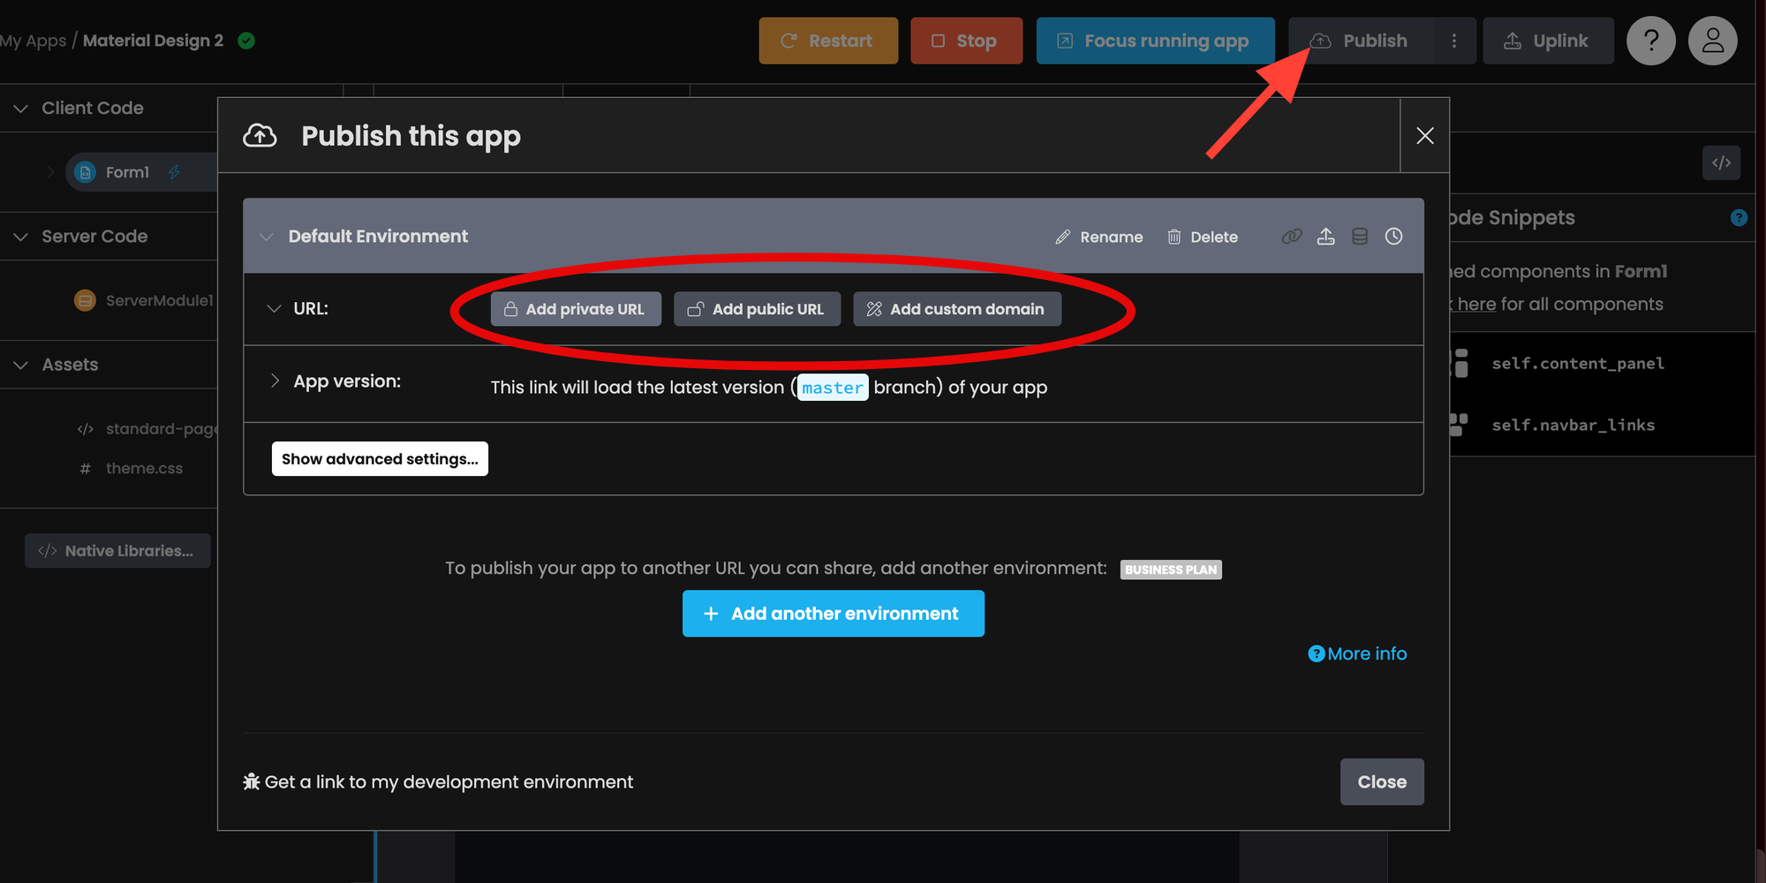The image size is (1766, 883).
Task: Click the upload icon in Default Environment header
Action: [1325, 237]
